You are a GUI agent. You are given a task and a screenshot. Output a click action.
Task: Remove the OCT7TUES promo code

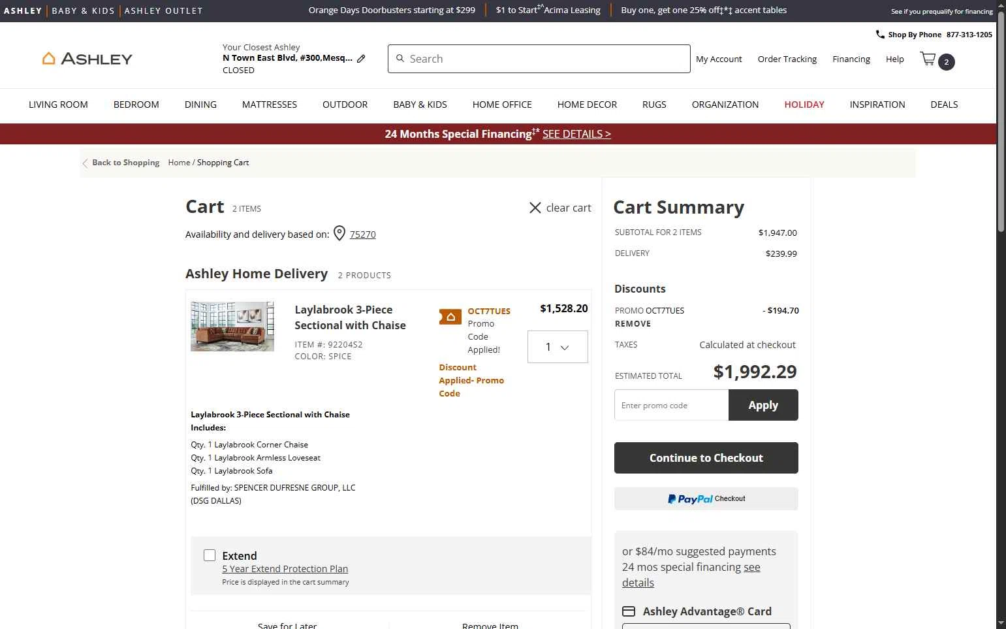coord(633,324)
